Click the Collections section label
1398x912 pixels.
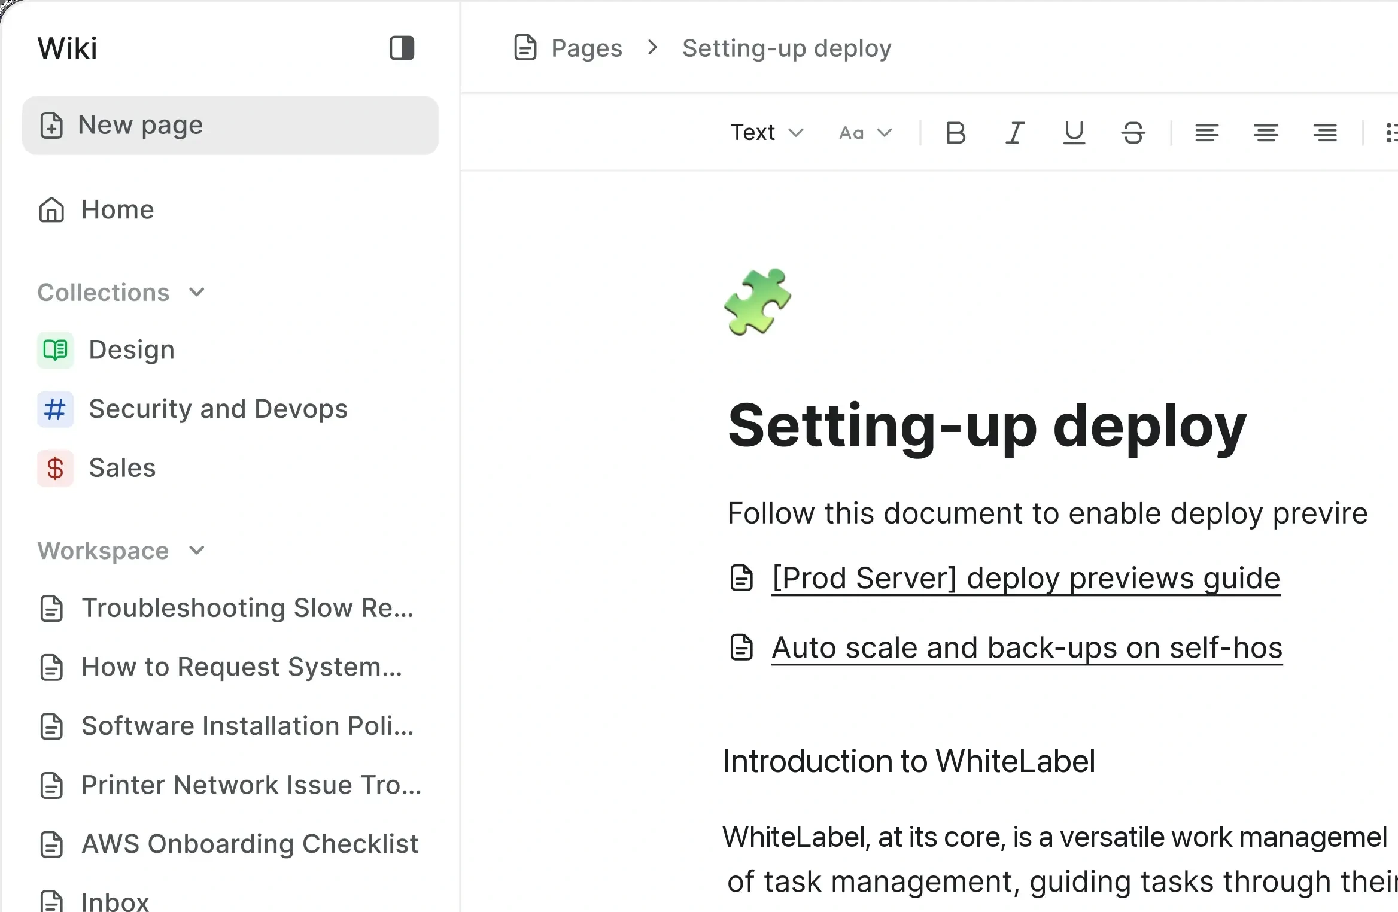pos(104,292)
